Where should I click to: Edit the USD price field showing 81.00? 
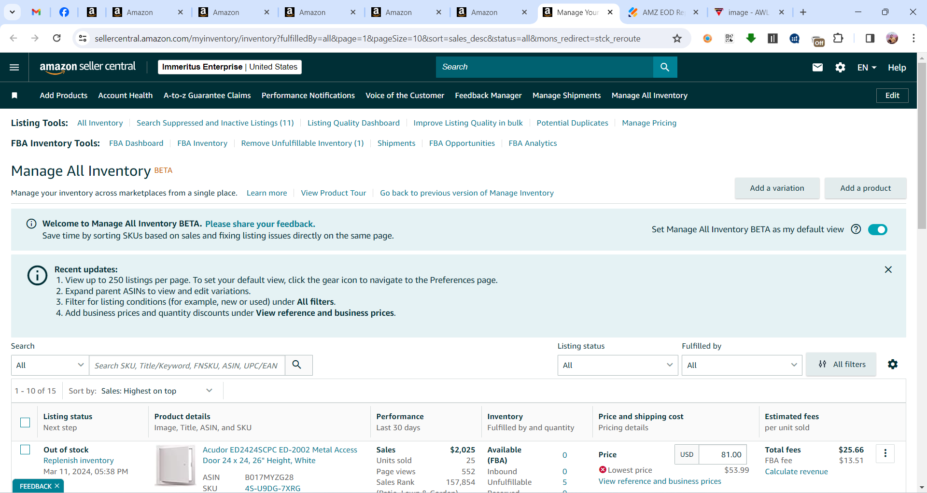coord(722,454)
